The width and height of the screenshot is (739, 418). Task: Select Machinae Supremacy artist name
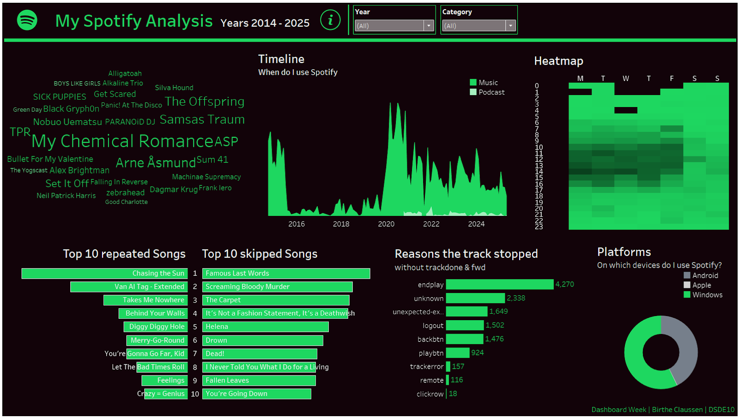pos(206,177)
